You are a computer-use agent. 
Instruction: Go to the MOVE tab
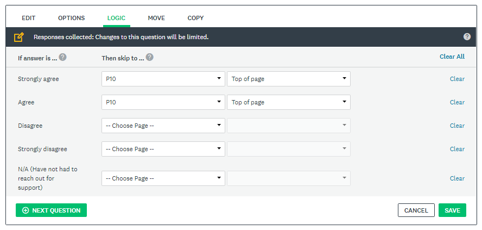[x=156, y=18]
